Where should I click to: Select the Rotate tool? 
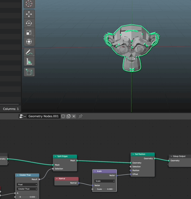tap(29, 23)
